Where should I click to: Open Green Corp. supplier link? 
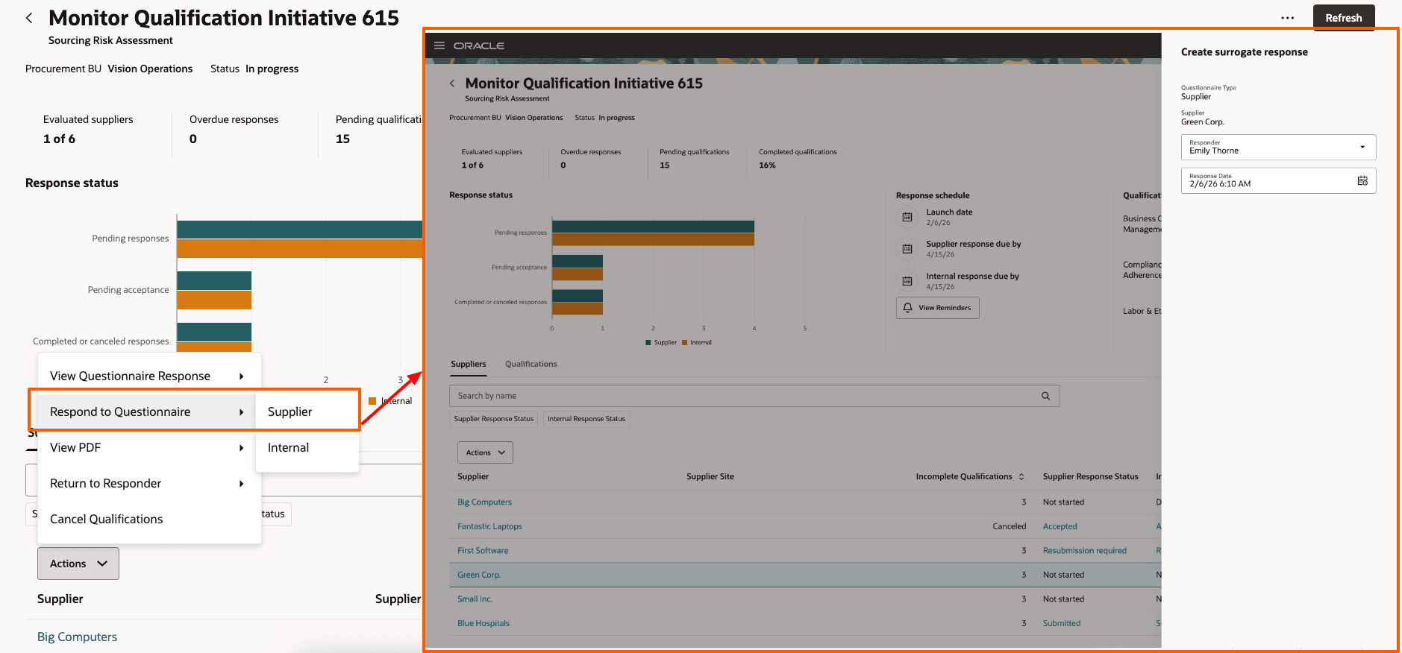point(479,575)
